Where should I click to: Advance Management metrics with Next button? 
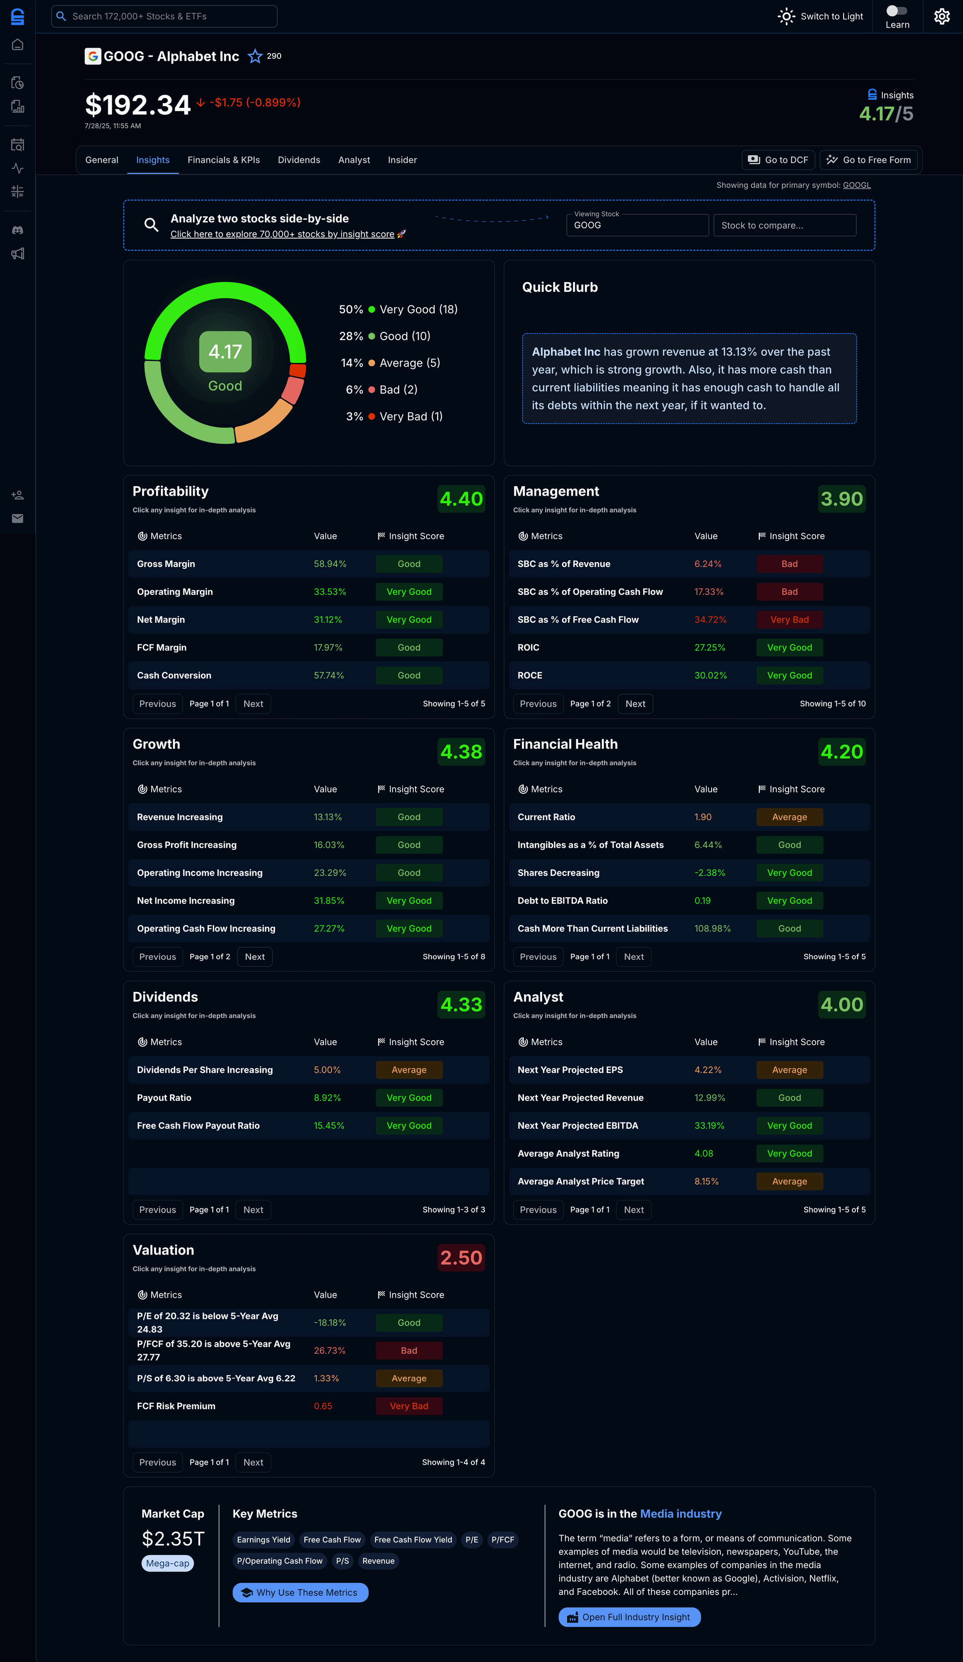pos(635,704)
